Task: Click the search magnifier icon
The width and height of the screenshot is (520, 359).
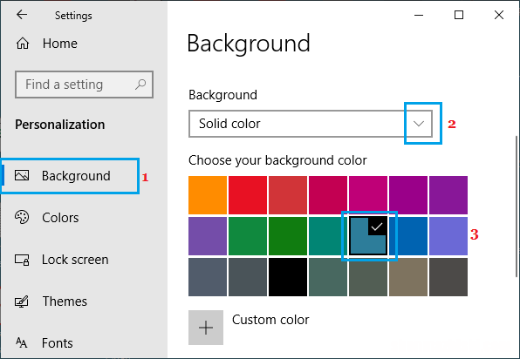Action: click(140, 85)
